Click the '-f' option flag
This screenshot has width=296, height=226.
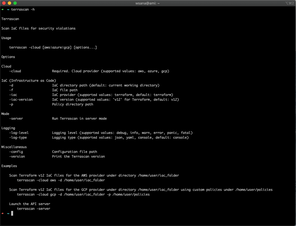point(11,90)
